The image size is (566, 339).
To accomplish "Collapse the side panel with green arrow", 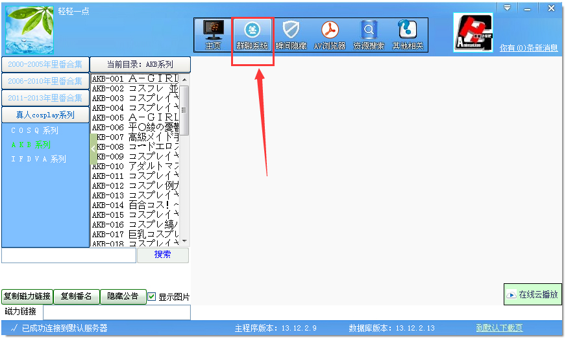I will click(93, 149).
